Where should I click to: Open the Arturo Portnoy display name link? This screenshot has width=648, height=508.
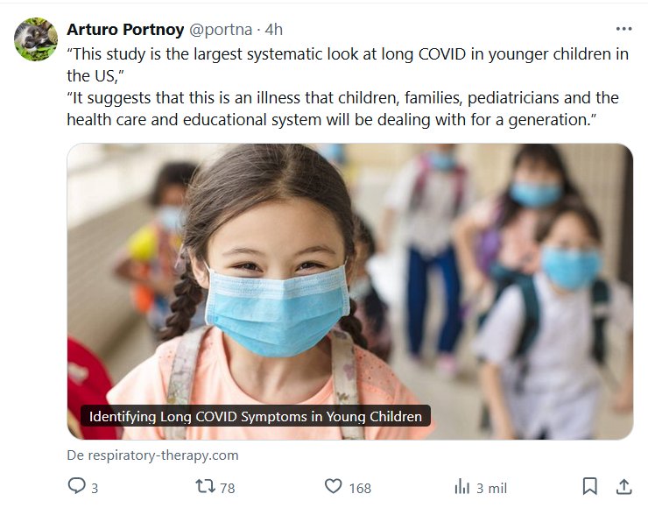(125, 30)
